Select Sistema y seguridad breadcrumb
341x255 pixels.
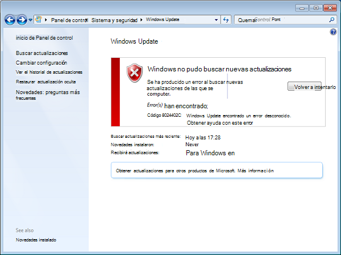point(114,20)
